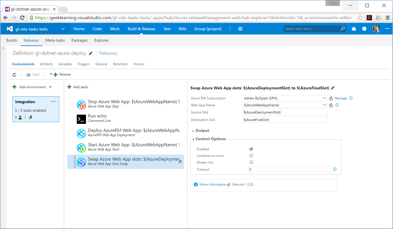Remove the Swap slots task with X
This screenshot has width=393, height=229.
[180, 161]
